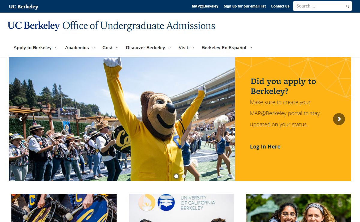Open the Academics menu item
Screen dimensions: 360x222
pos(77,48)
